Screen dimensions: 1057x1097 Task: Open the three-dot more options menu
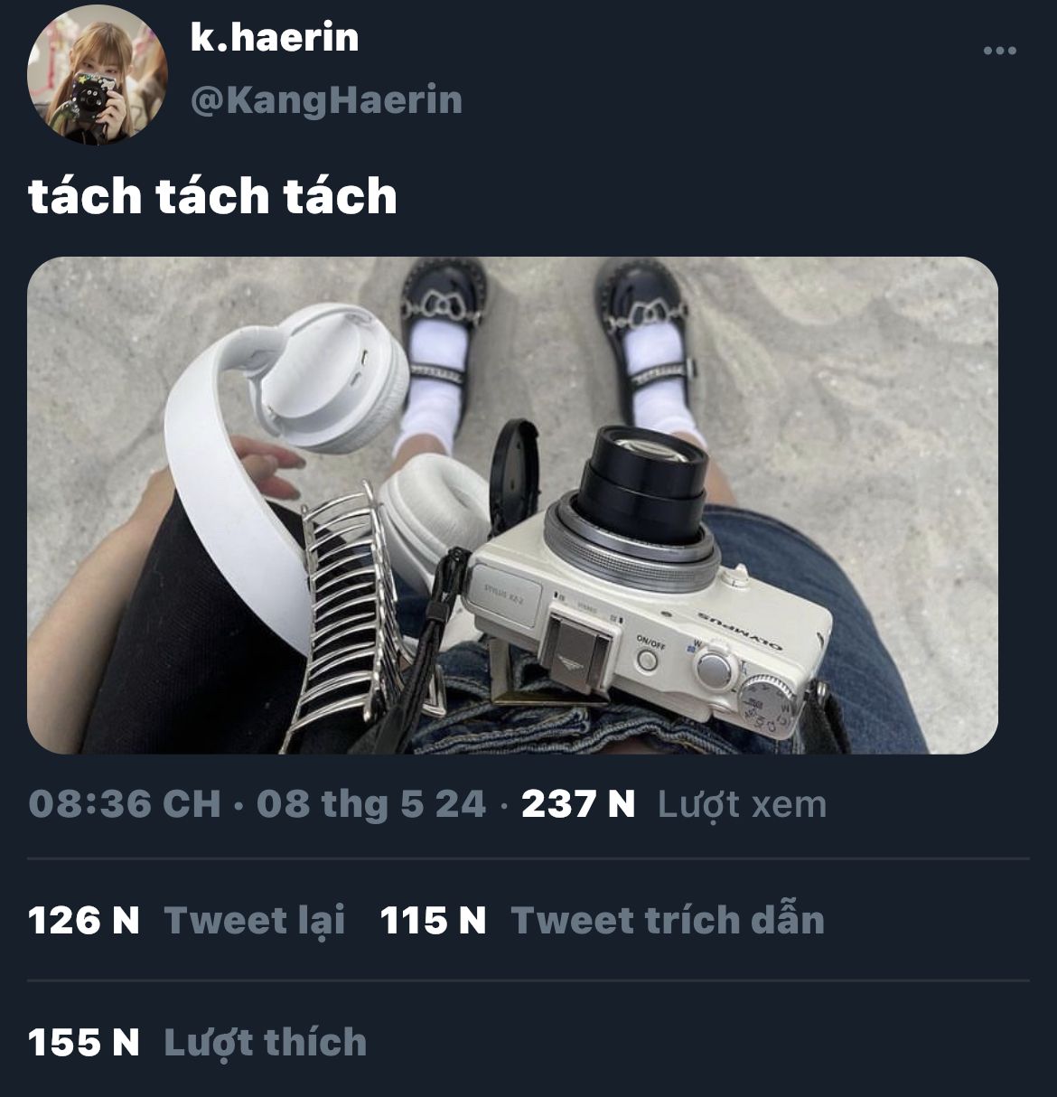tap(1000, 52)
